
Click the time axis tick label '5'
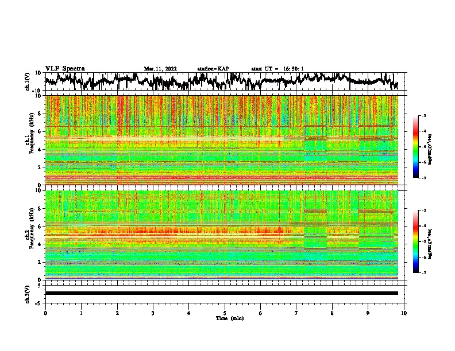click(225, 313)
